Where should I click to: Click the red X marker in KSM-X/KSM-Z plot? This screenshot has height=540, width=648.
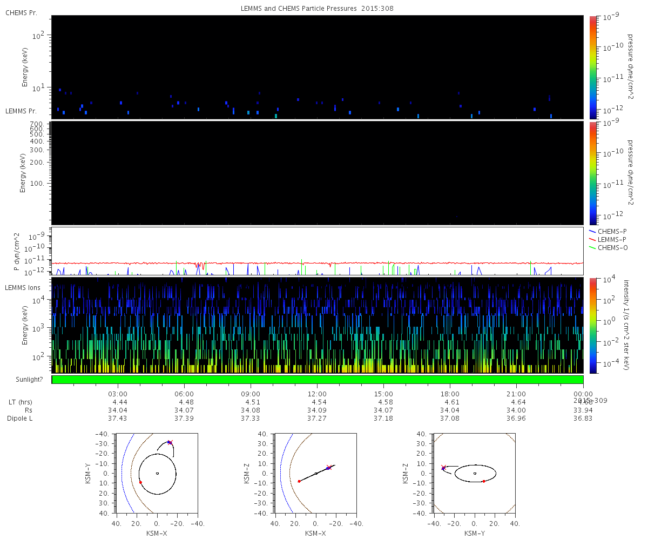pos(328,467)
